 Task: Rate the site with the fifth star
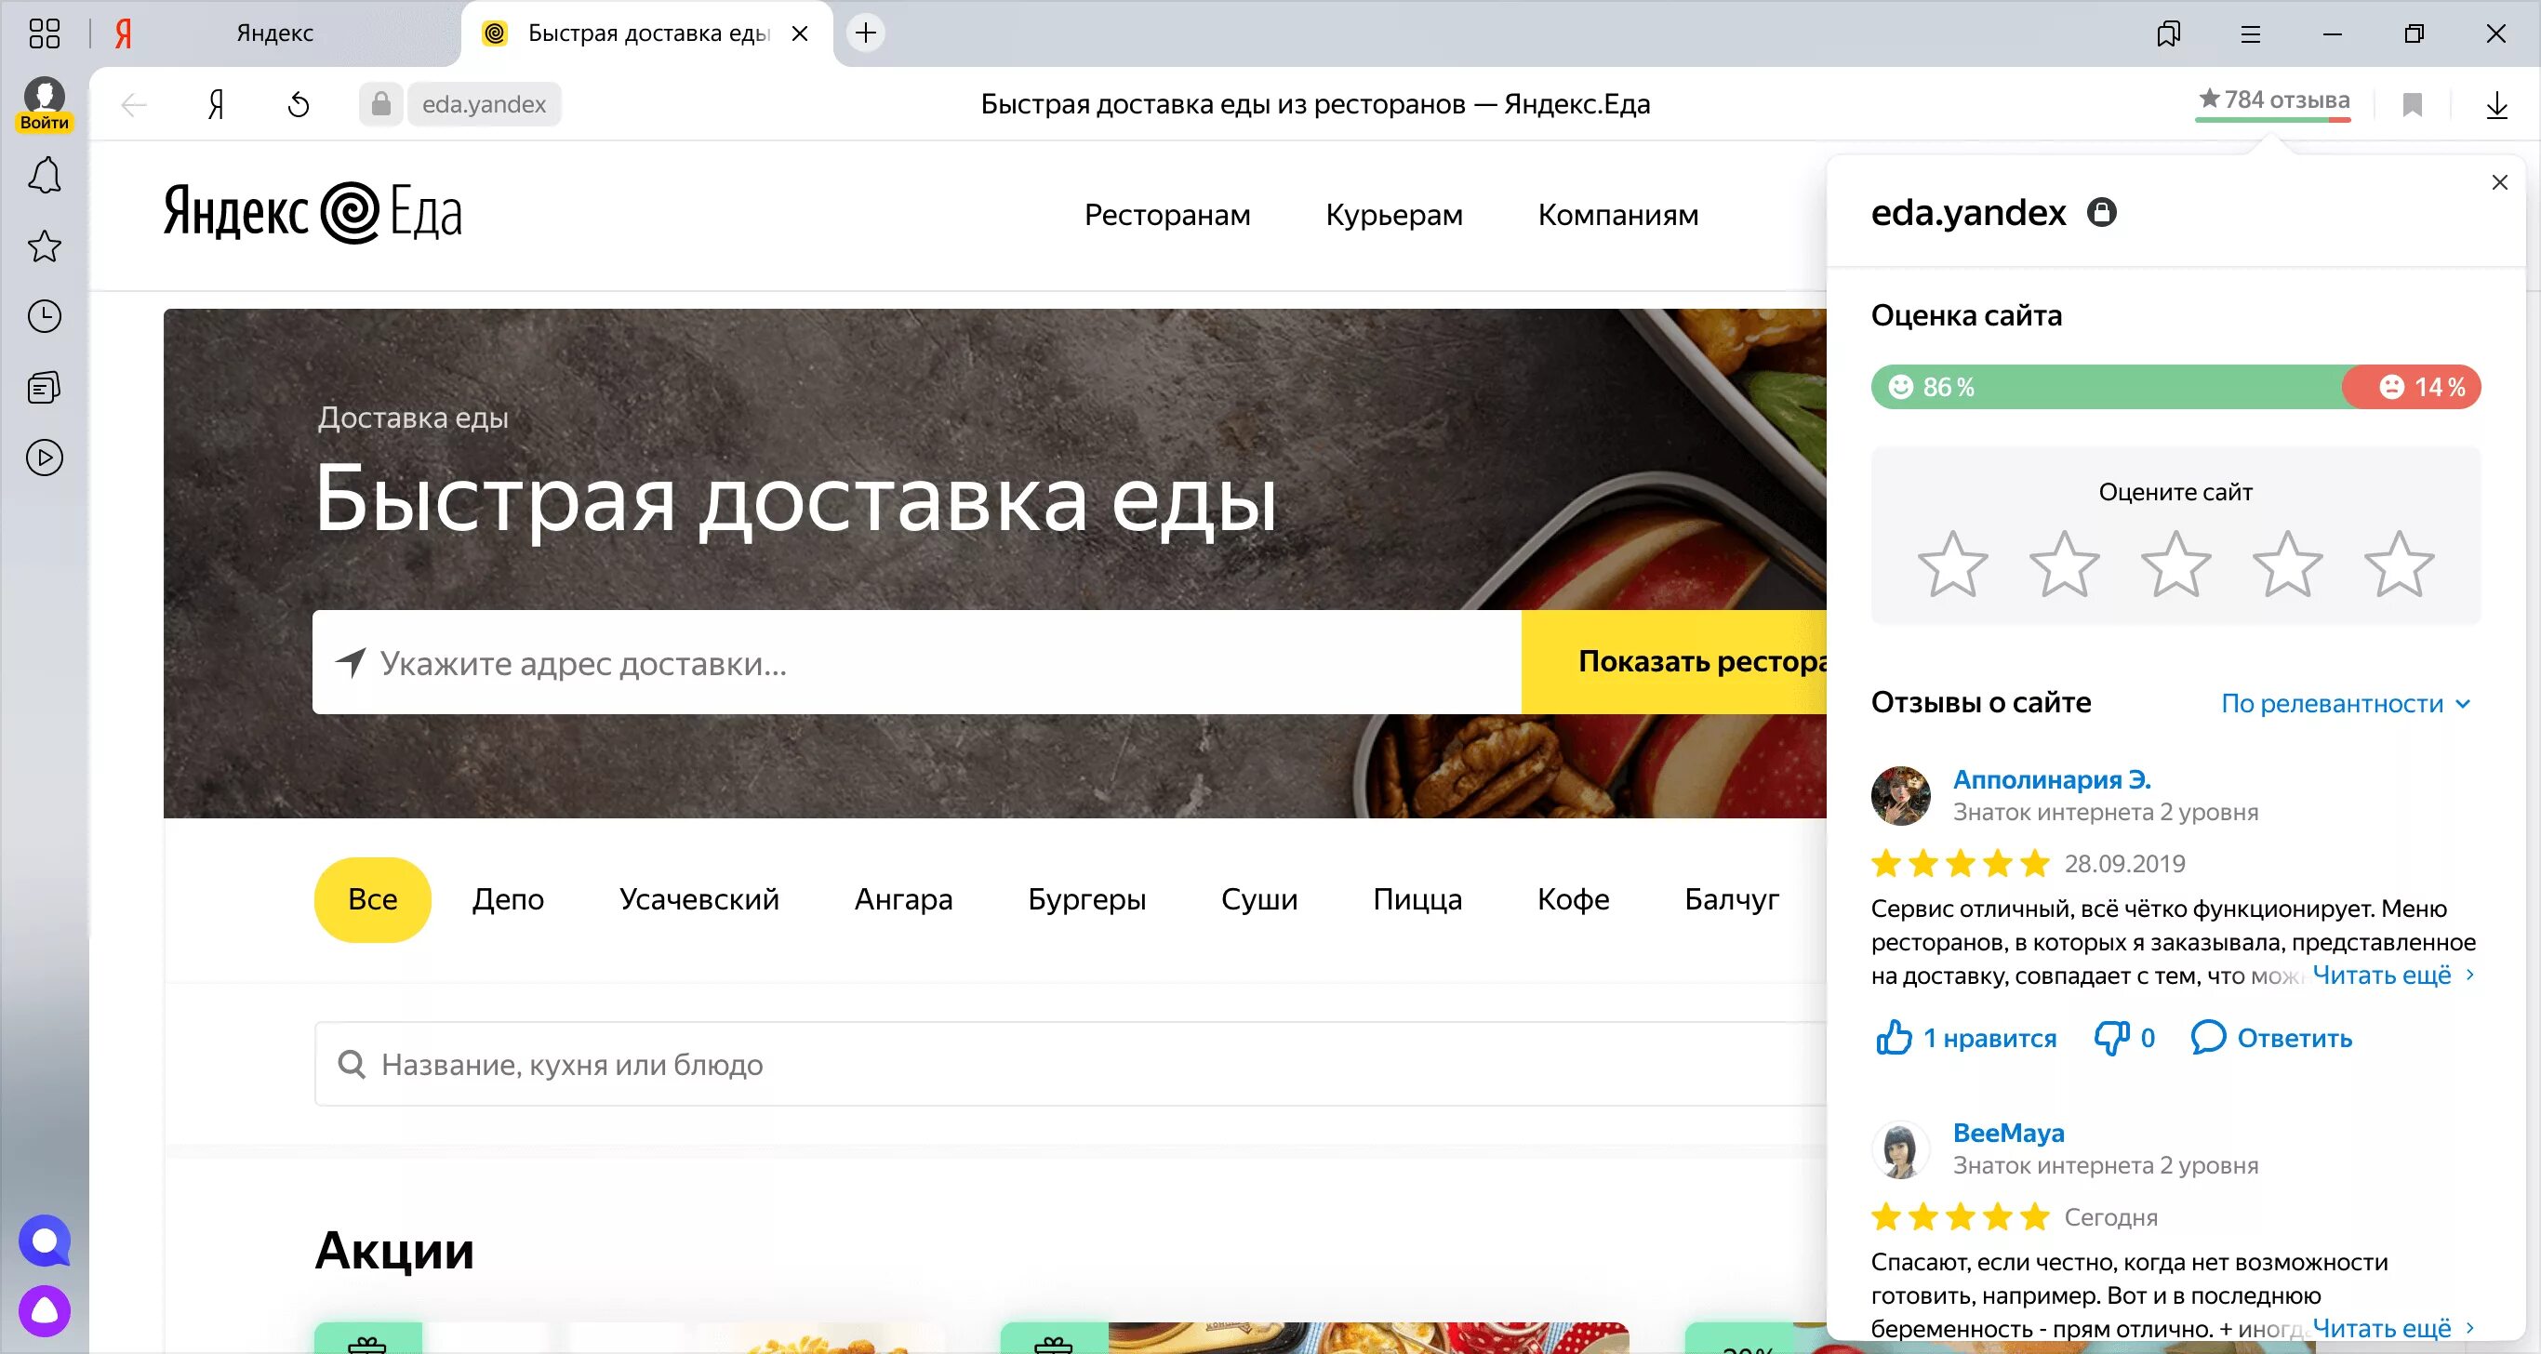click(2398, 565)
